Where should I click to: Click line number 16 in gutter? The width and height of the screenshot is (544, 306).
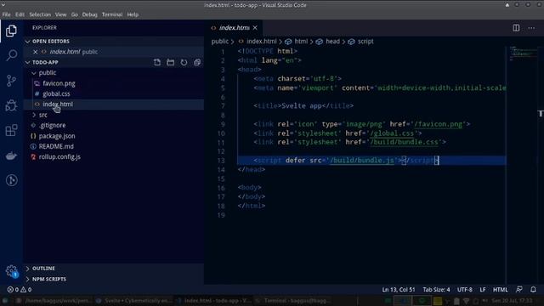[221, 188]
